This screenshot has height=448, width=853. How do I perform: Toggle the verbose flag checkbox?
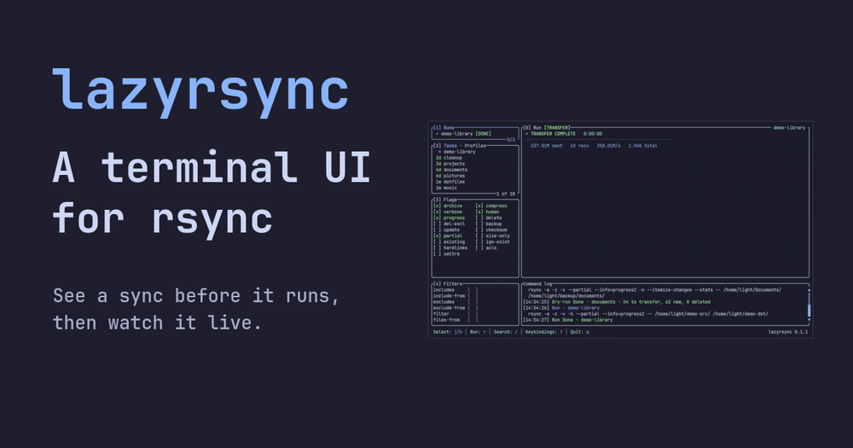click(x=437, y=212)
